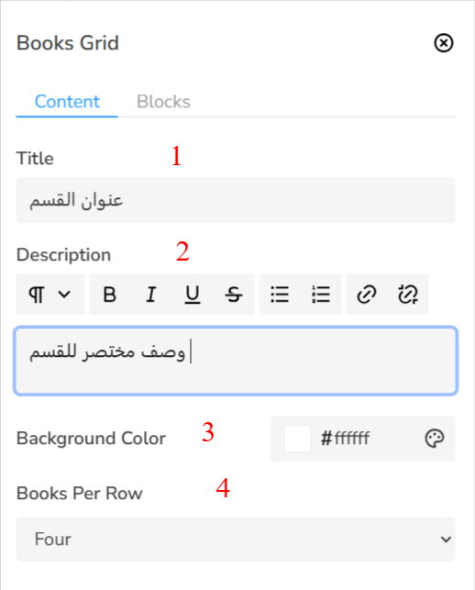Open the Books Per Row dropdown

pos(236,540)
